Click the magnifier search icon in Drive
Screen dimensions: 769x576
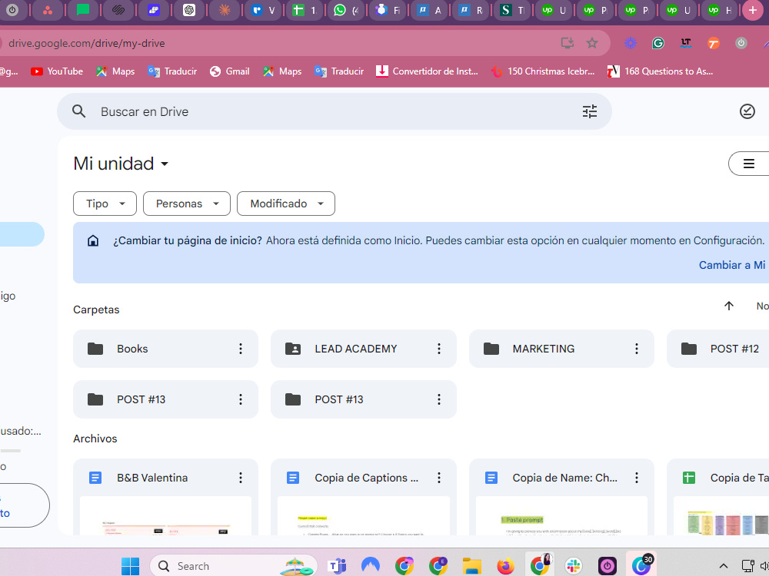point(78,111)
